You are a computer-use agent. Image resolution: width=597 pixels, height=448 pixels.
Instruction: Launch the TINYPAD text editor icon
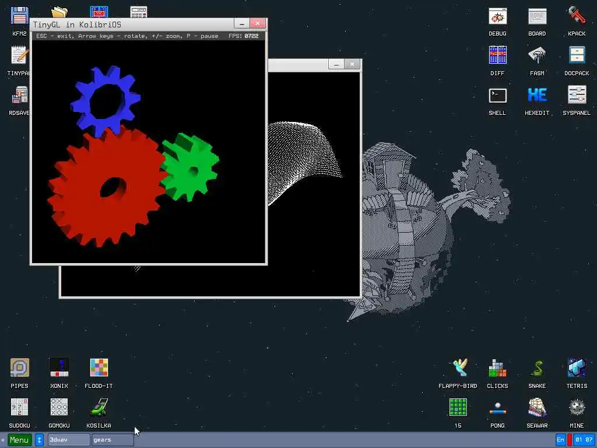coord(18,55)
